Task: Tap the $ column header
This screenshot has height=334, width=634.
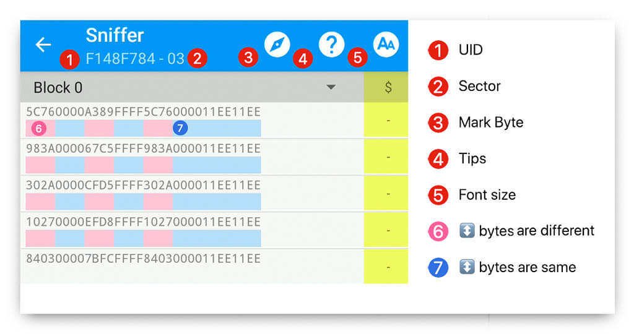Action: 388,87
